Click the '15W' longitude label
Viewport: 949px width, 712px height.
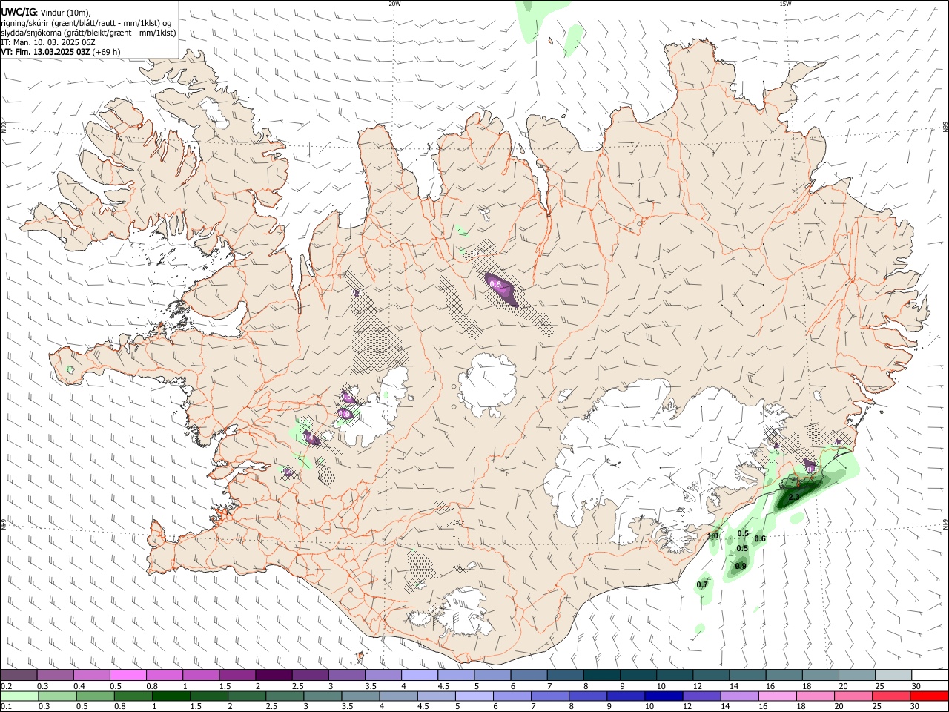tap(785, 4)
